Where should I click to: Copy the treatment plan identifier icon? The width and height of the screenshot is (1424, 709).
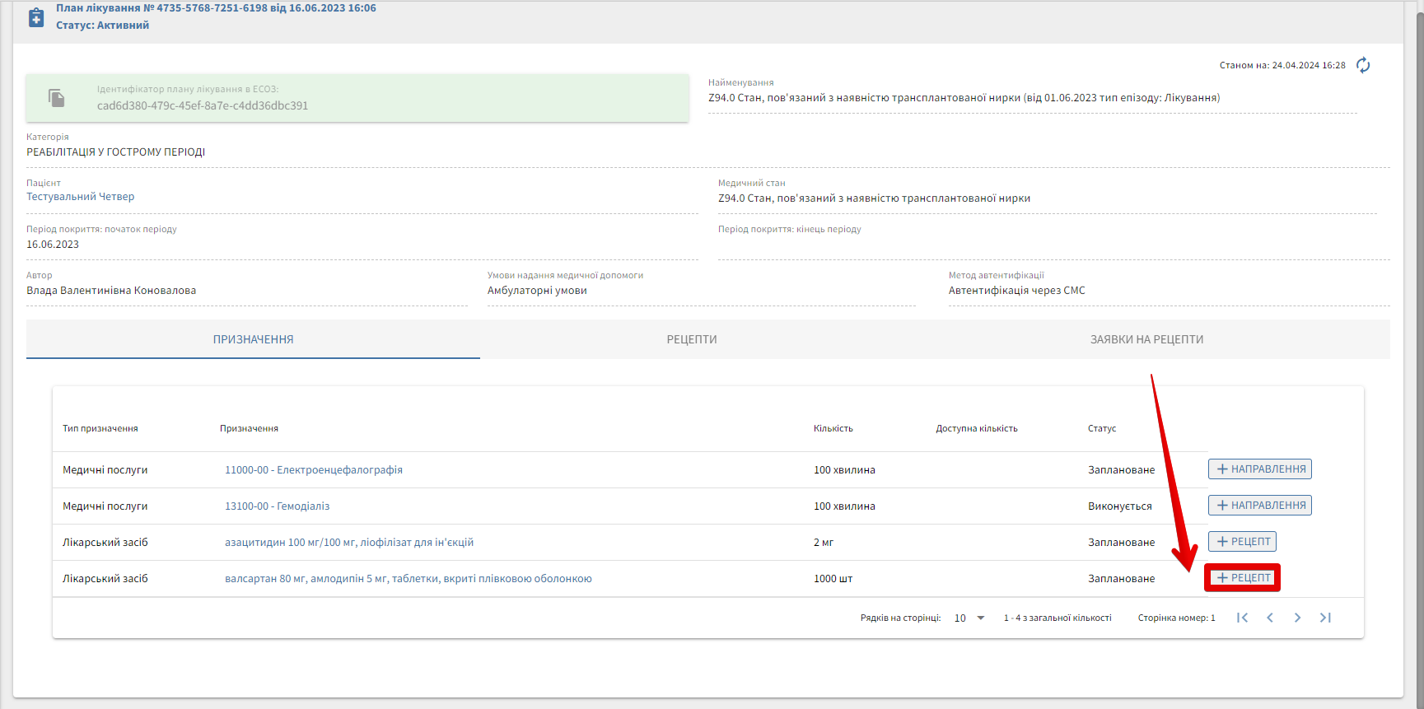click(57, 99)
